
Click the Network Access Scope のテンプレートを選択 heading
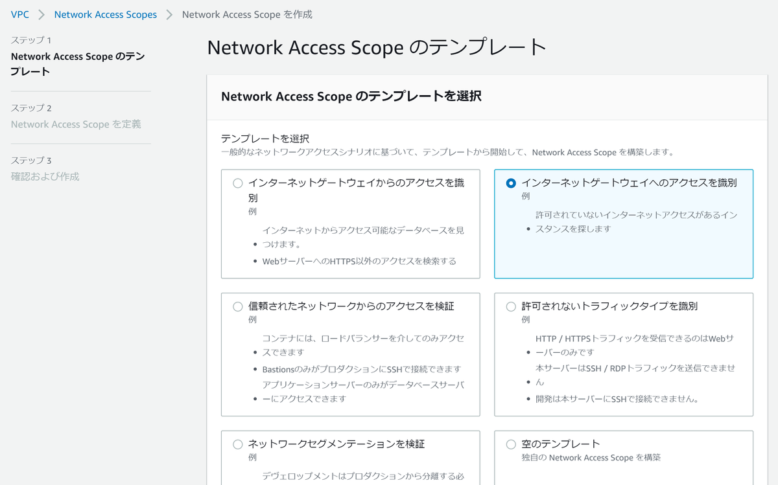click(x=351, y=96)
